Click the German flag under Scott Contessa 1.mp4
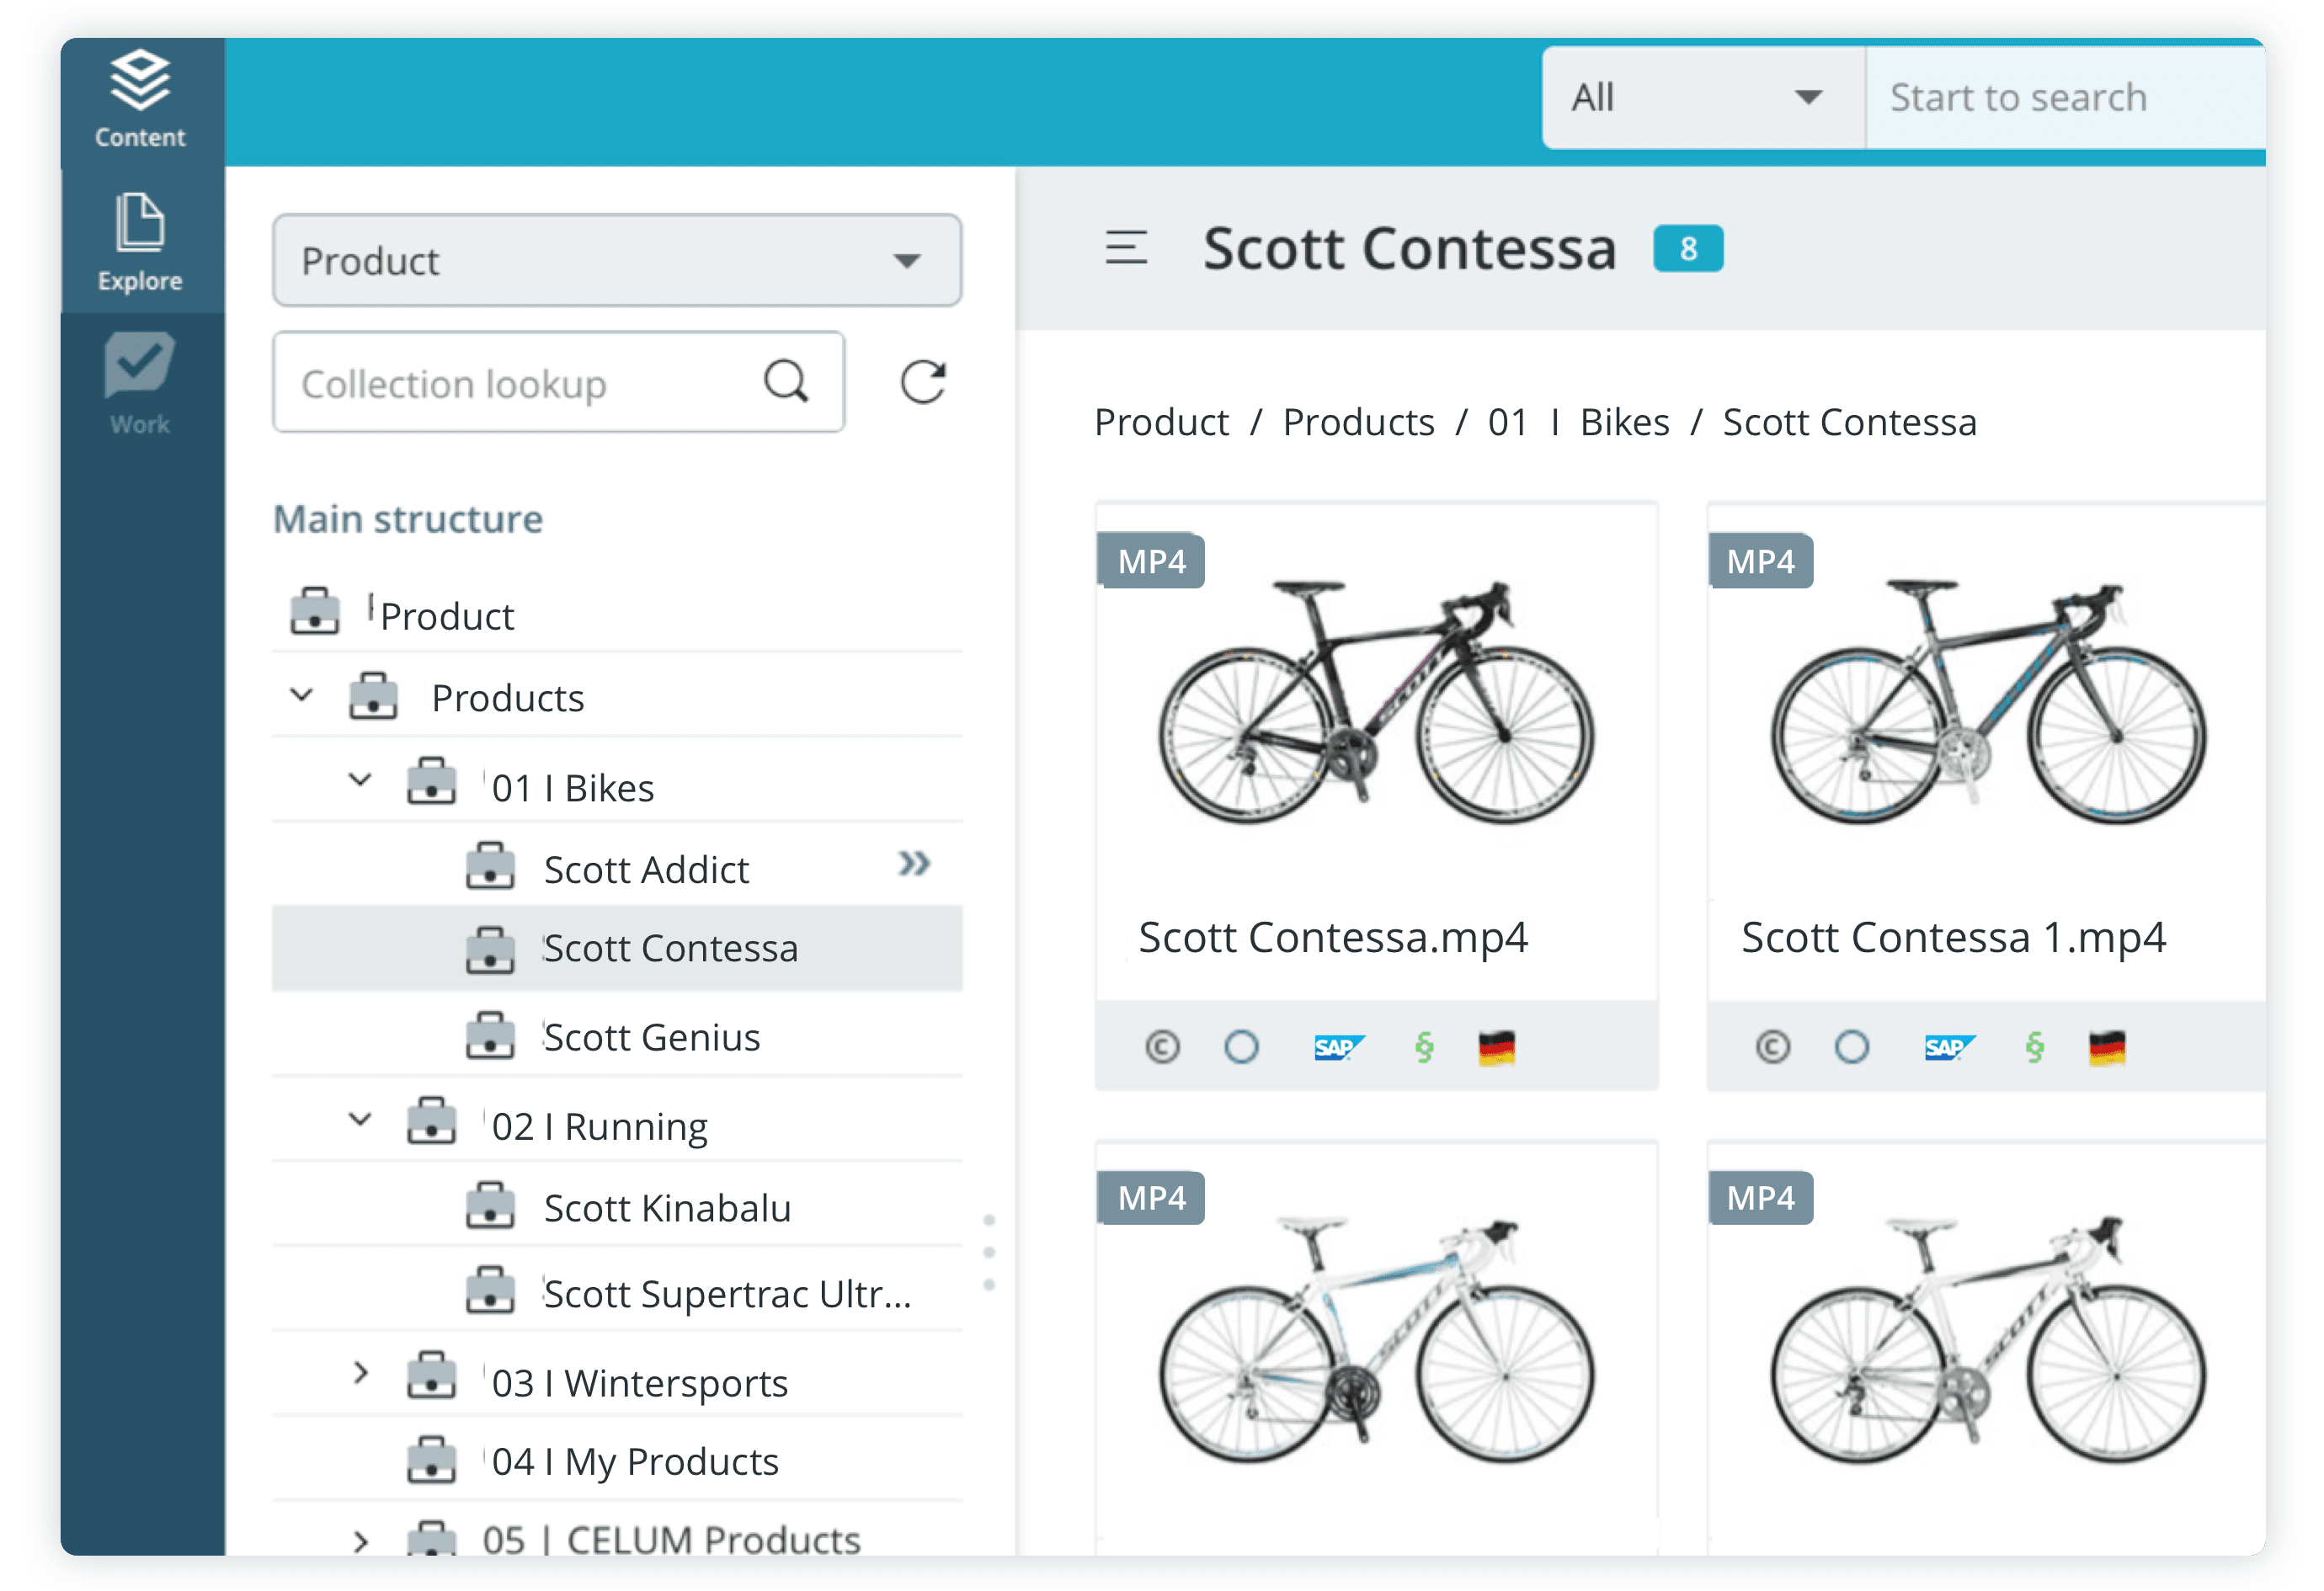This screenshot has width=2324, height=1591. pos(2107,1048)
